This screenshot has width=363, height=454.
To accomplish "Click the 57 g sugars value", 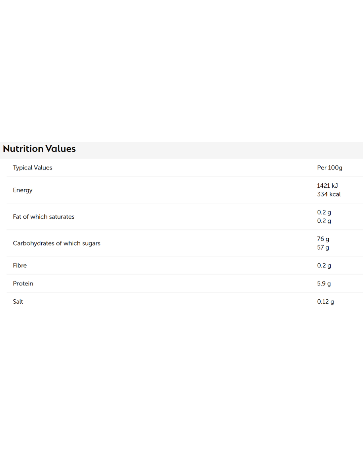I will click(323, 248).
